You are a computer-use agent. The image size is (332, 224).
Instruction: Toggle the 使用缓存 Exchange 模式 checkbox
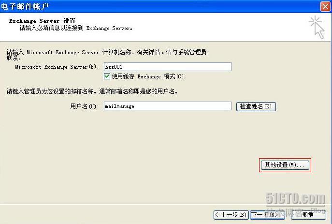(x=107, y=76)
